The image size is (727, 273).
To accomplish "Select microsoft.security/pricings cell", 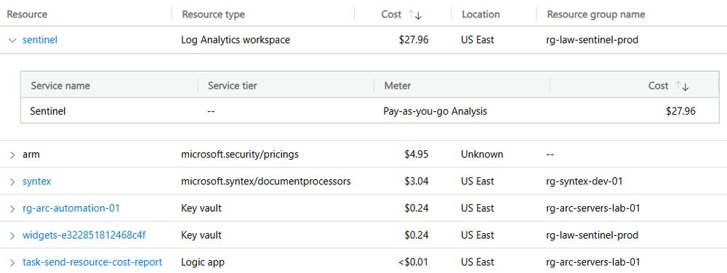I will click(240, 155).
